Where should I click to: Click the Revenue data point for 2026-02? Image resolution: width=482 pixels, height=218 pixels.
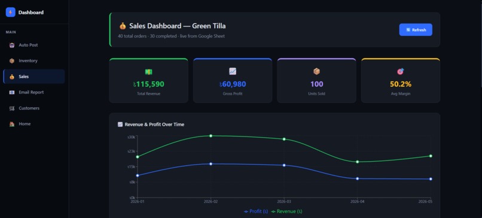211,136
